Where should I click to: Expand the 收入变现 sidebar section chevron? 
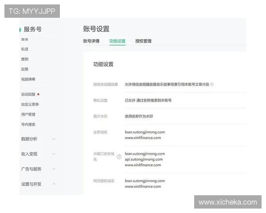(54, 154)
